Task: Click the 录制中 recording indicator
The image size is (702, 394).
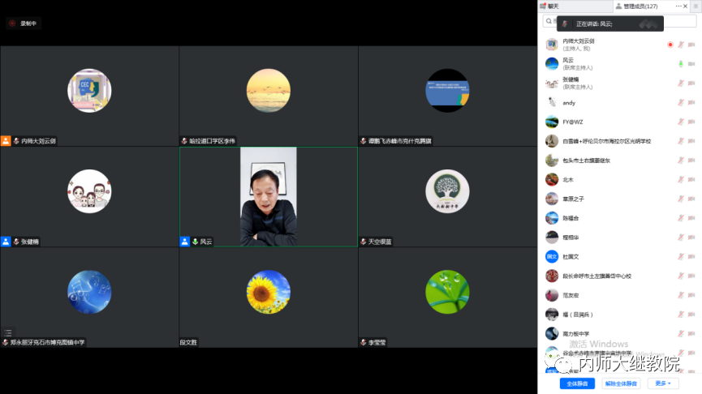Action: tap(23, 24)
